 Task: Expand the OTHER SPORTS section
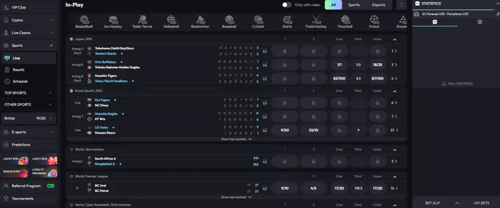[x=29, y=105]
